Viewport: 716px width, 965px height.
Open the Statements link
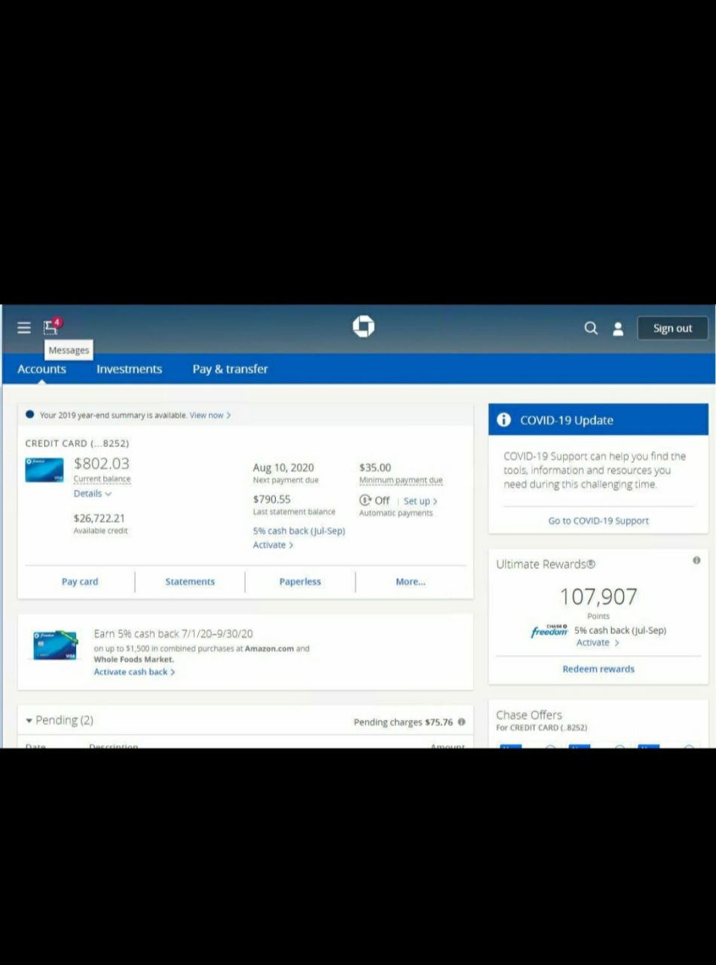pyautogui.click(x=190, y=581)
